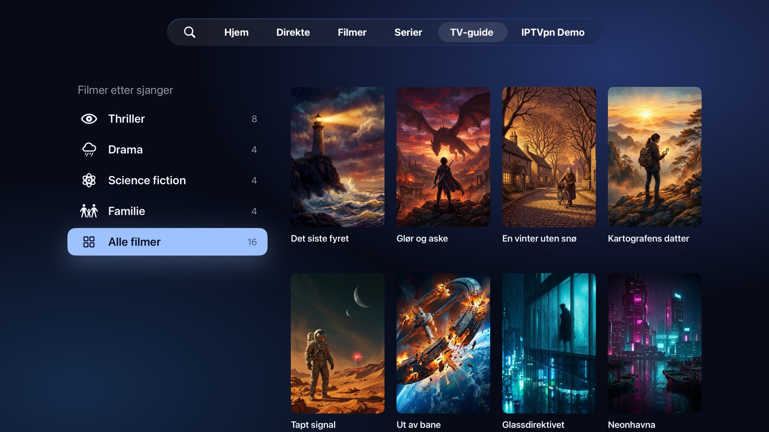The image size is (769, 432).
Task: Select the Tapt signal astronaut poster
Action: 337,343
